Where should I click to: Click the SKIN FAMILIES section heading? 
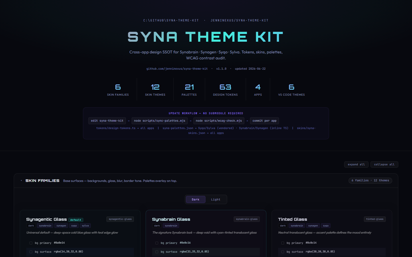[42, 181]
